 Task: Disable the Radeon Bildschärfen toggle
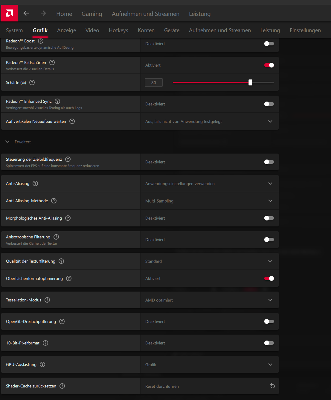pos(269,65)
